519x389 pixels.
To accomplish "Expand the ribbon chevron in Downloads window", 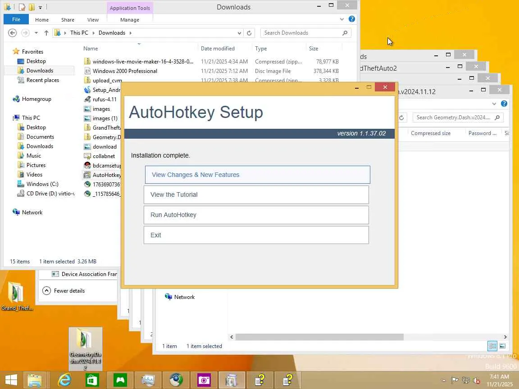I will [342, 19].
